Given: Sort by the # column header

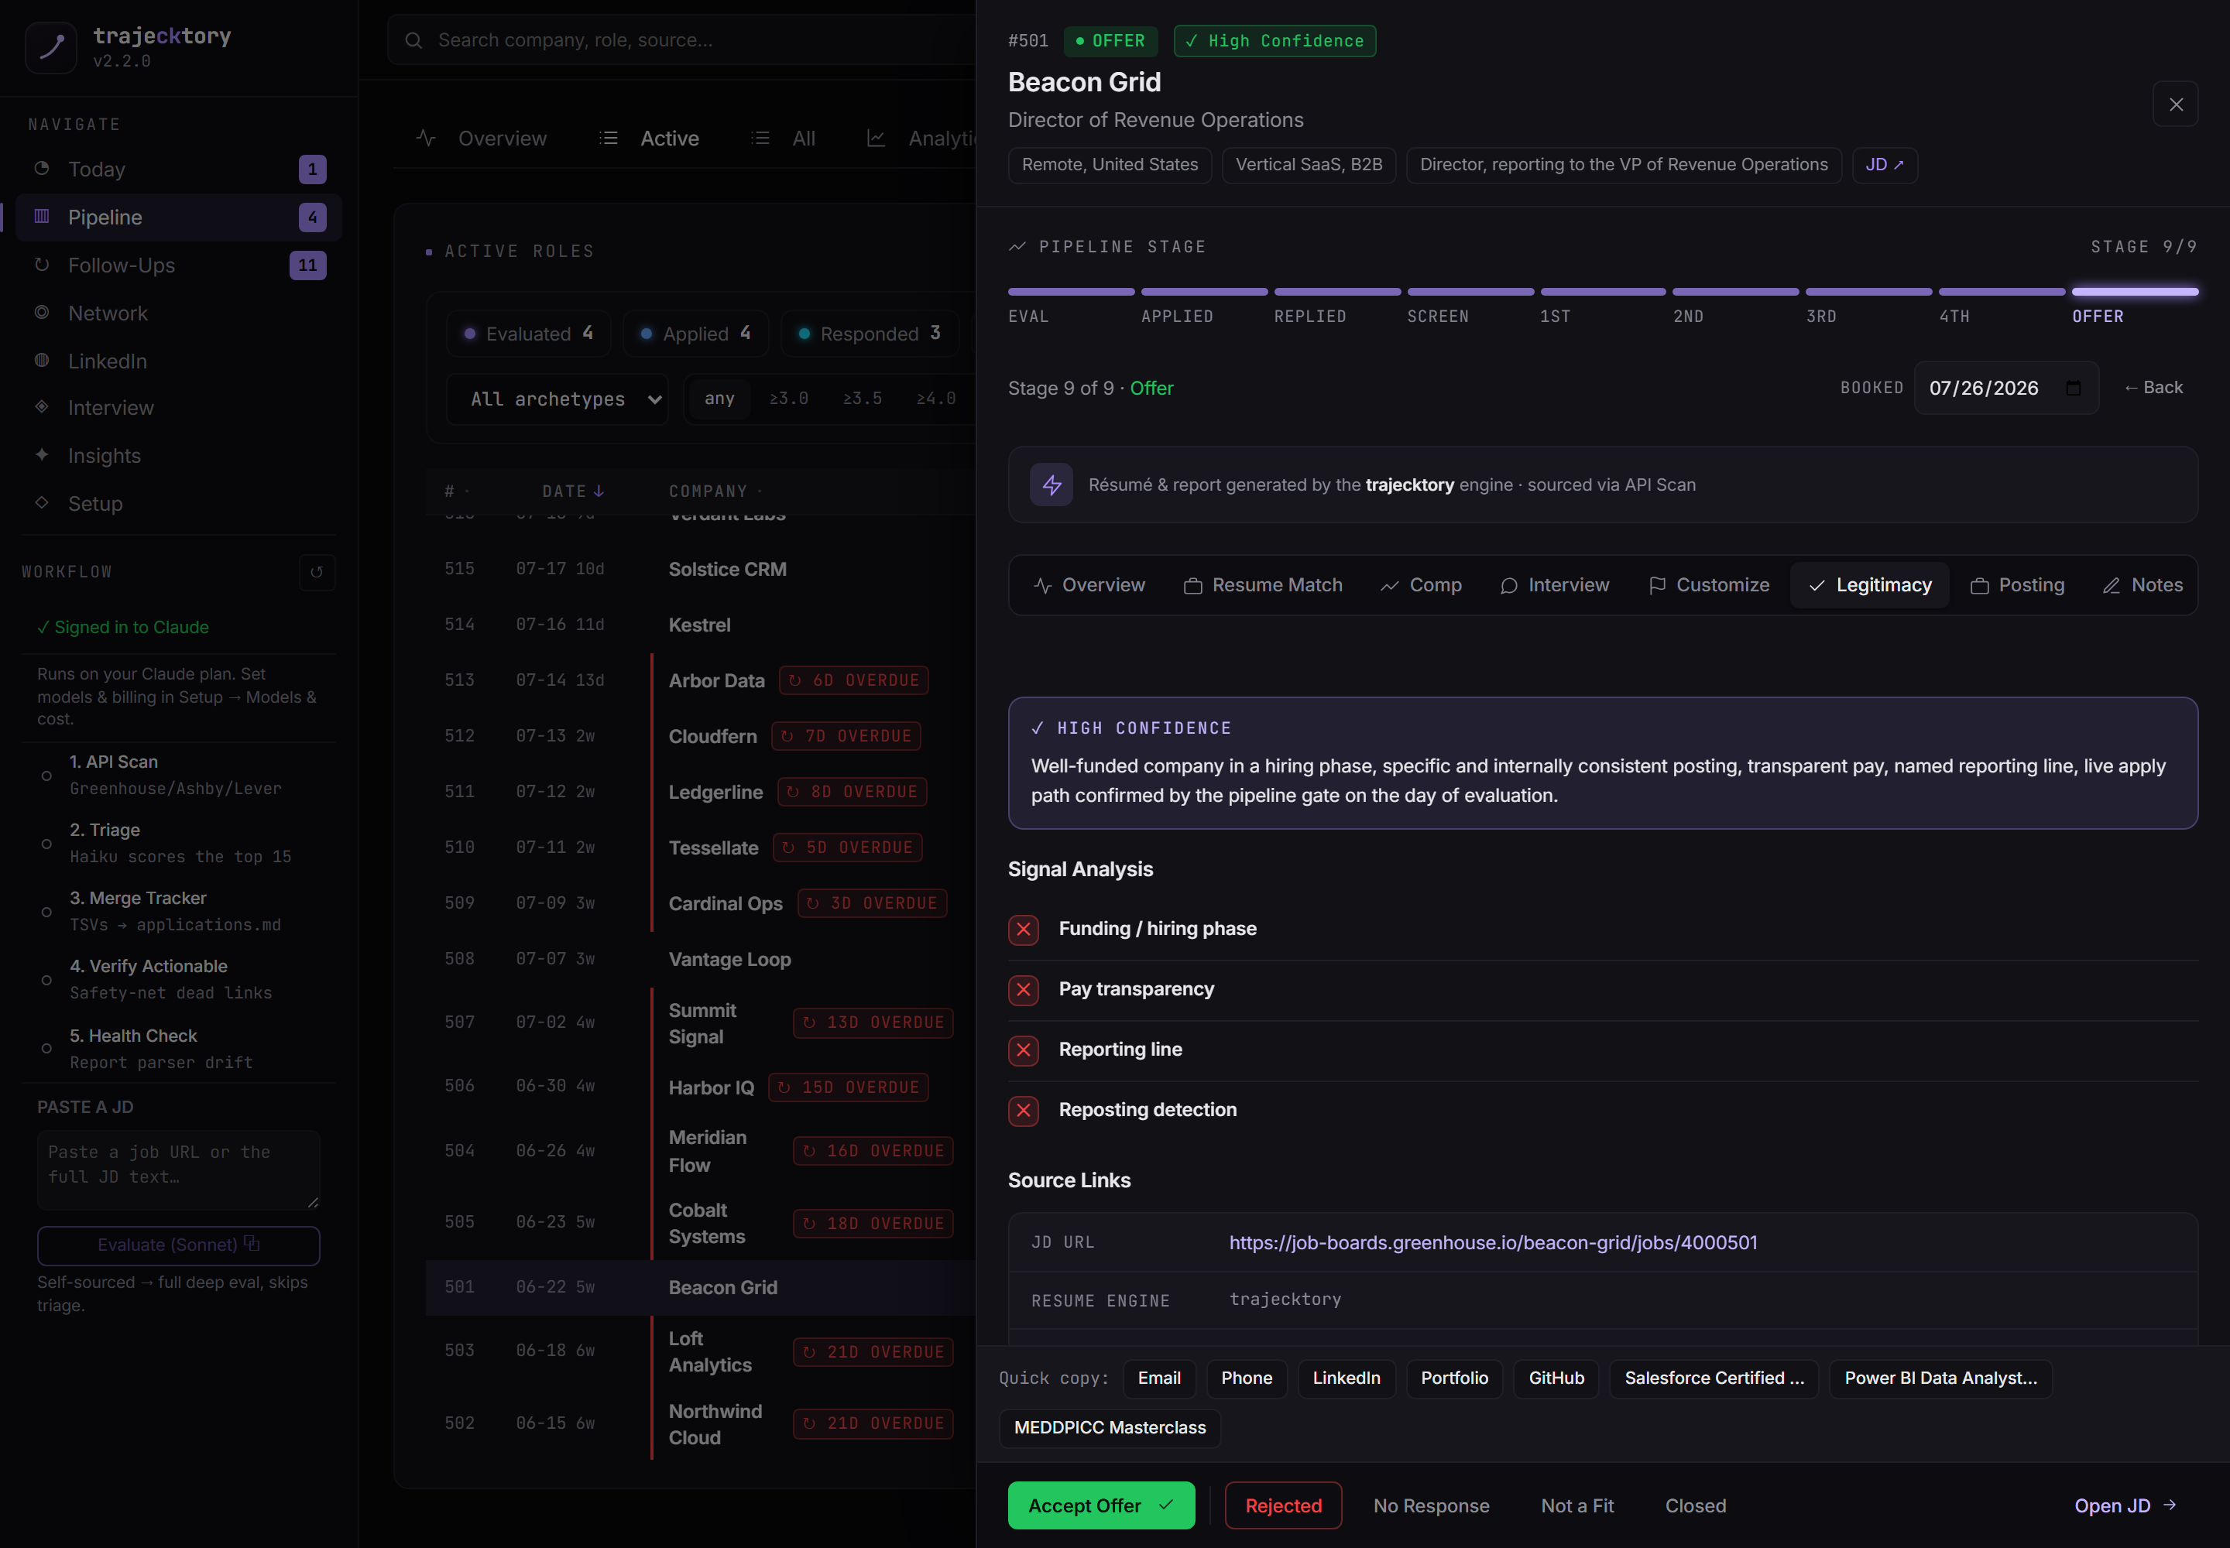Looking at the screenshot, I should pos(456,491).
